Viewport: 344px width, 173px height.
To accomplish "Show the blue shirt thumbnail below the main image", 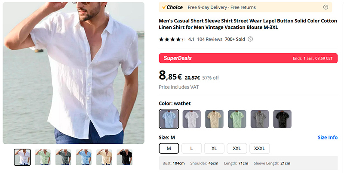I will (84, 157).
